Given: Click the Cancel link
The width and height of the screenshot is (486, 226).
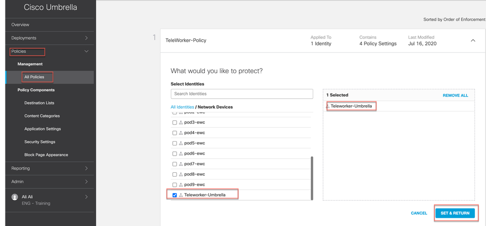Looking at the screenshot, I should 419,213.
